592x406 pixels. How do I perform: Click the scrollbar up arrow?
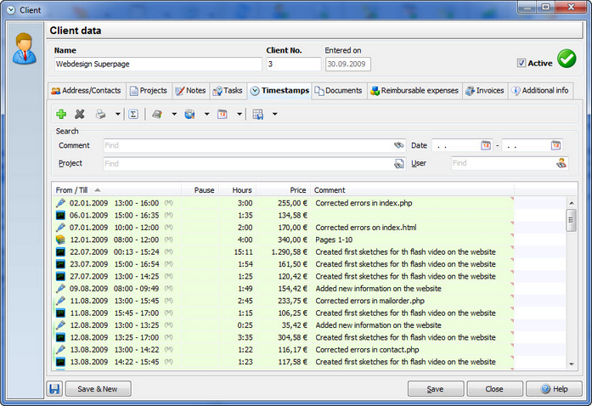(x=572, y=203)
